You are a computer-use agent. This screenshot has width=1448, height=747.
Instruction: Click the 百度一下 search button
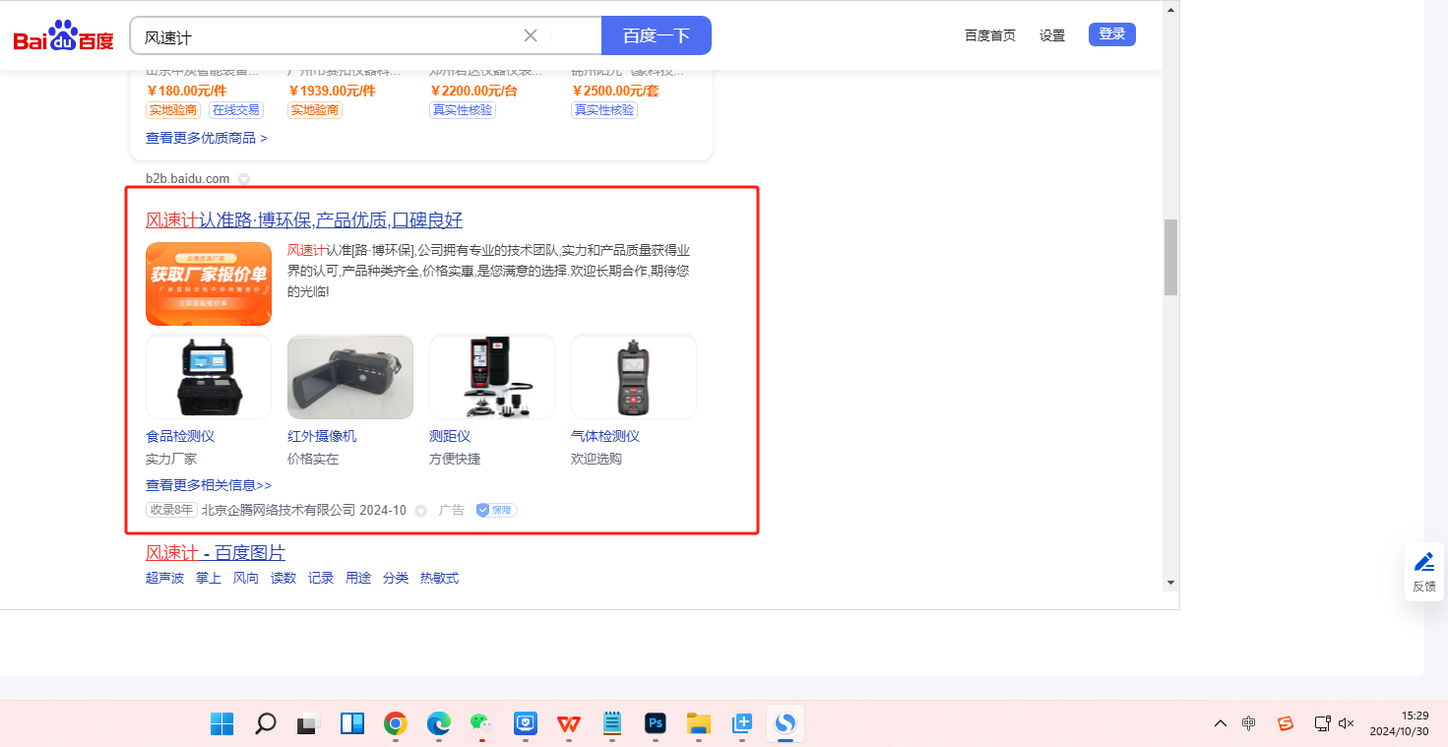[657, 35]
